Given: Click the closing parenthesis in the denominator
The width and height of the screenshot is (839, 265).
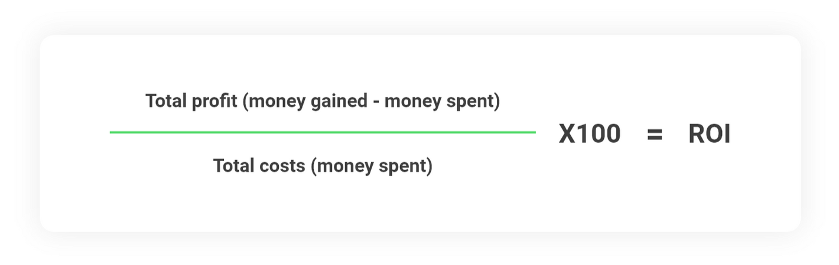Looking at the screenshot, I should click(430, 166).
